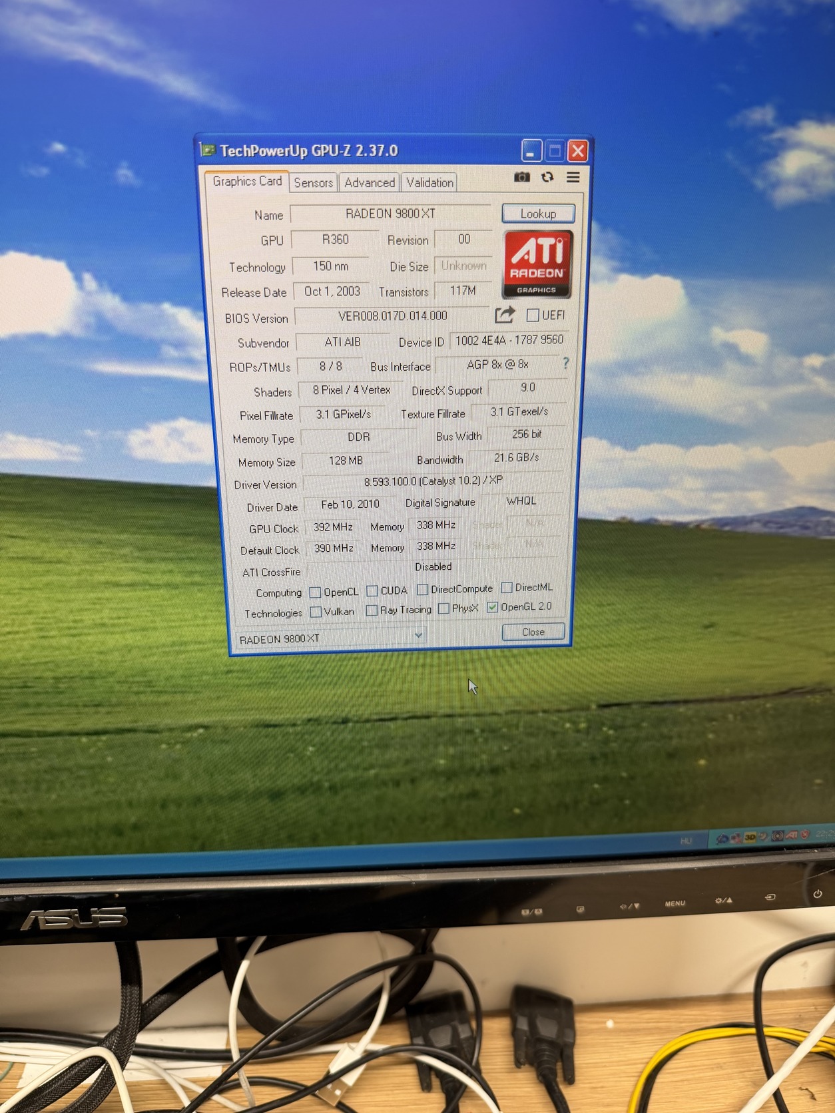Close GPU-Z using the red X

577,152
